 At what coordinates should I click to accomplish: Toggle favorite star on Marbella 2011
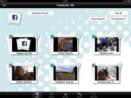pyautogui.click(x=94, y=37)
